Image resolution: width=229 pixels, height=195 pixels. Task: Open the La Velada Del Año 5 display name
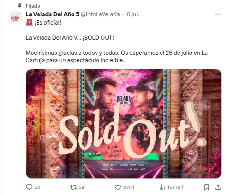click(52, 14)
